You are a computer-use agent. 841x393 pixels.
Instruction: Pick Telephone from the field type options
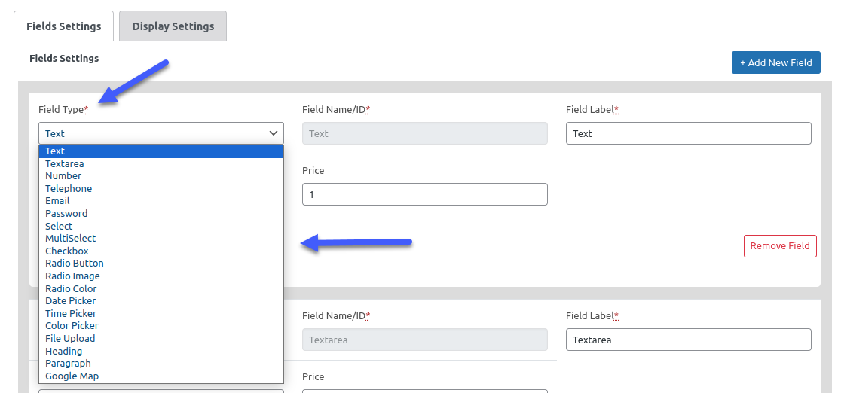pos(69,188)
